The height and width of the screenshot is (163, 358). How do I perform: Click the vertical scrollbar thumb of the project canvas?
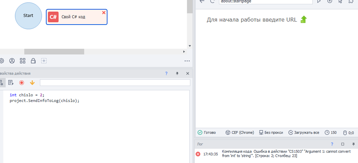pyautogui.click(x=190, y=6)
